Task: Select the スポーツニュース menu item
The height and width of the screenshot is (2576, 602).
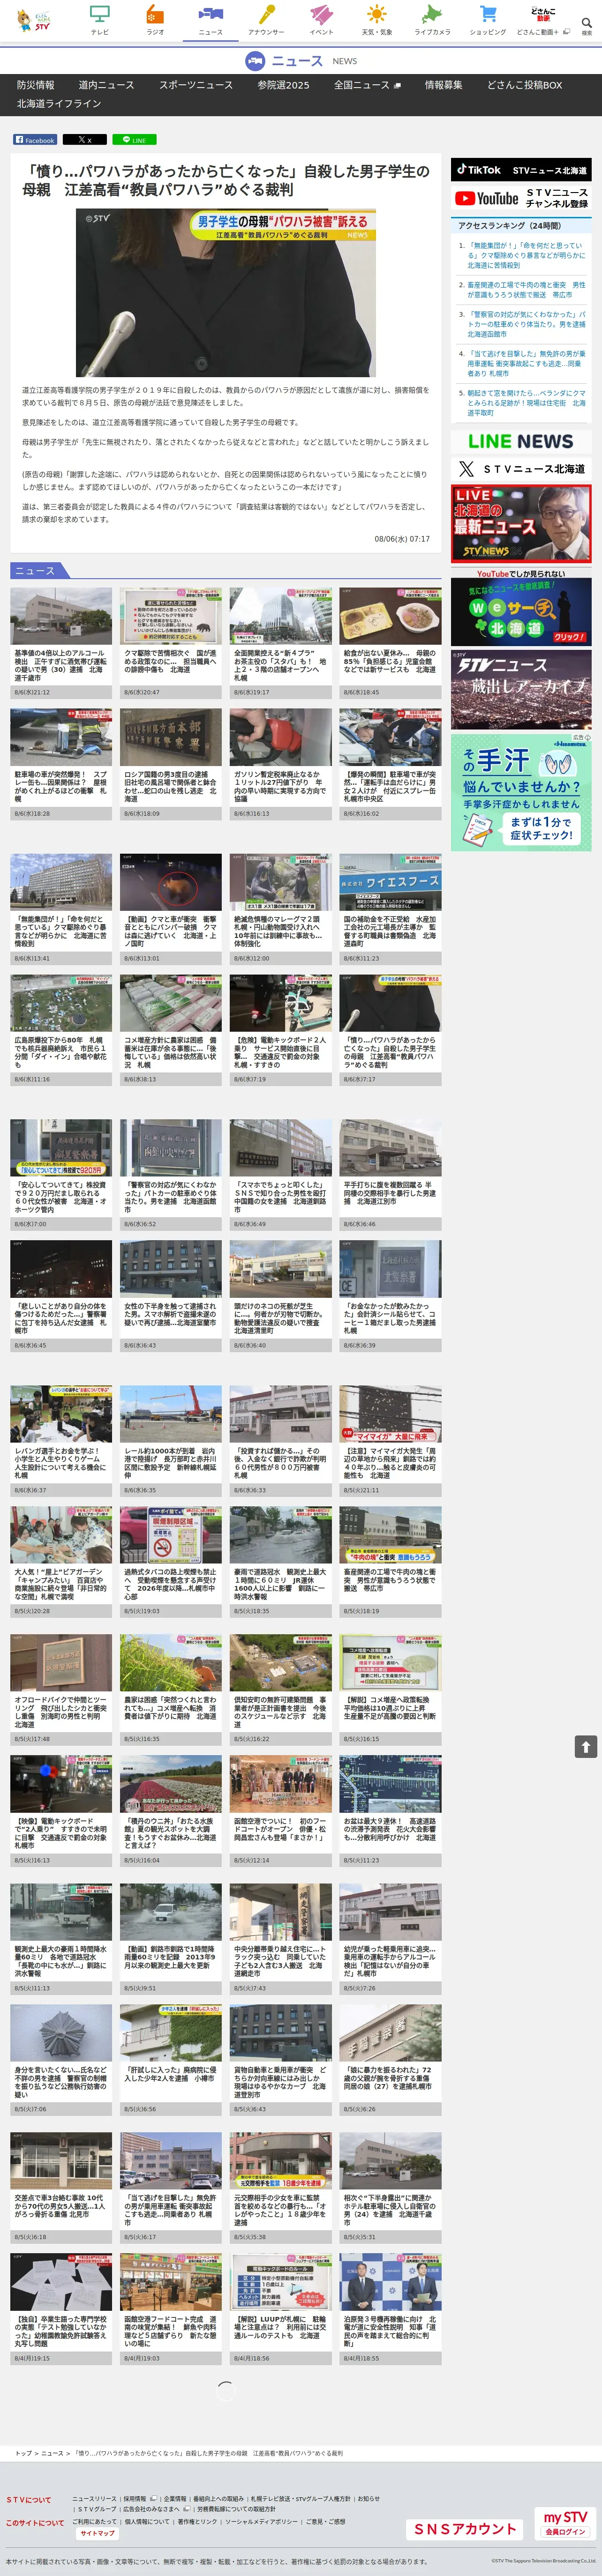Action: tap(196, 85)
